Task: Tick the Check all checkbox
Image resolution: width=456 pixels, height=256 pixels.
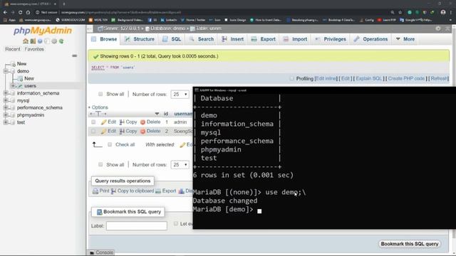Action: point(110,144)
